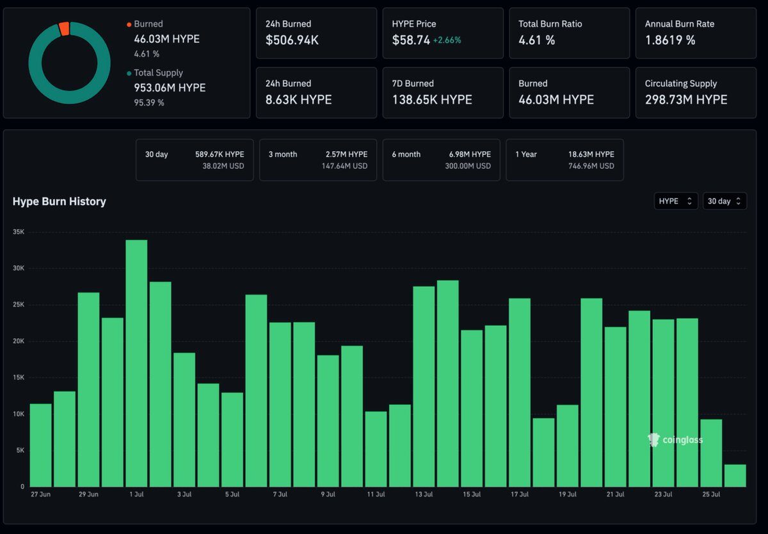Select the 6 month burn summary card

tap(442, 160)
